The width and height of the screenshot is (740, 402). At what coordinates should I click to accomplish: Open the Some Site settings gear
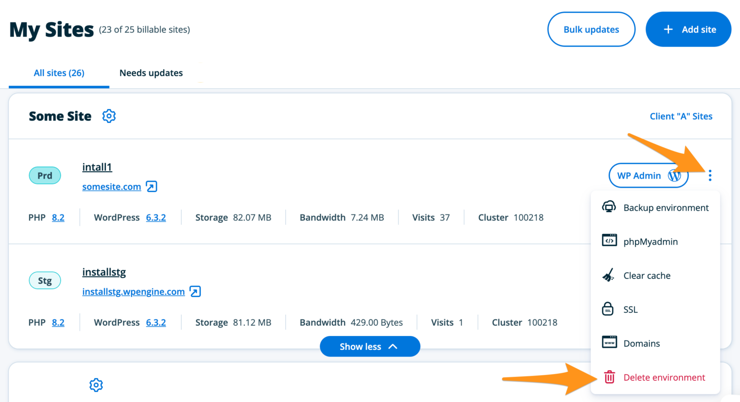point(109,116)
